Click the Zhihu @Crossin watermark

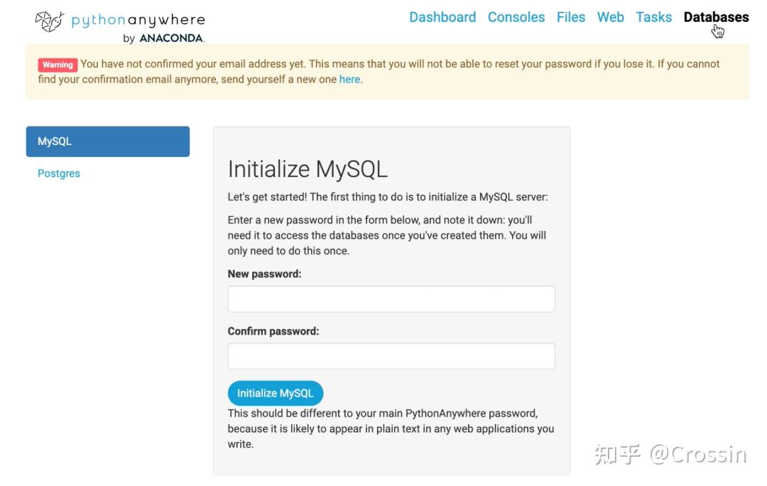click(670, 454)
